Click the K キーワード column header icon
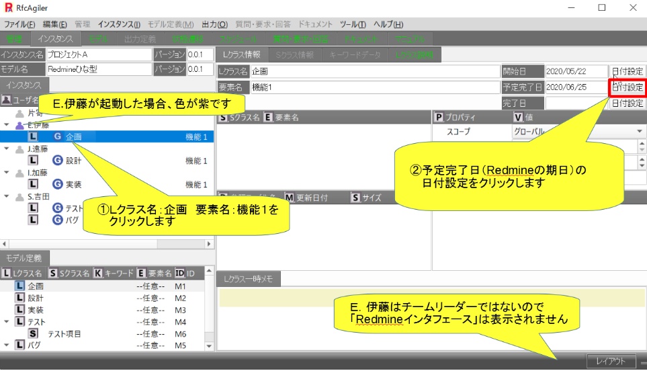647x373 pixels. pyautogui.click(x=97, y=274)
